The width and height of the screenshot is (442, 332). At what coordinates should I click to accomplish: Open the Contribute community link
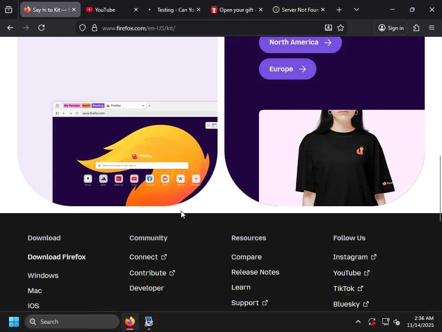(x=152, y=273)
